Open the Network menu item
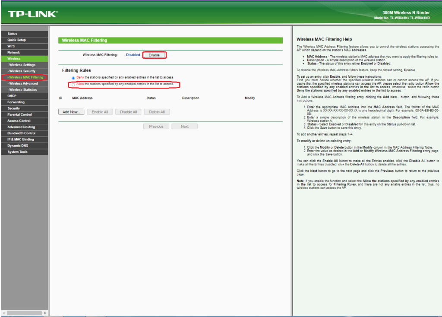442x317 pixels. (25, 52)
